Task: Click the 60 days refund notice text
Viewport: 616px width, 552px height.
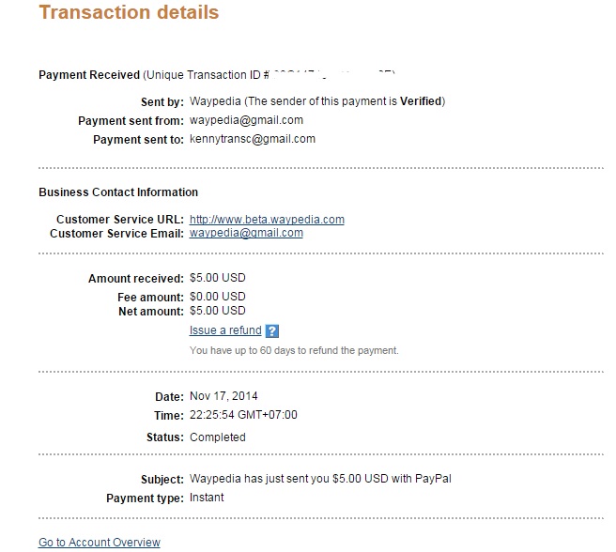Action: pos(294,350)
